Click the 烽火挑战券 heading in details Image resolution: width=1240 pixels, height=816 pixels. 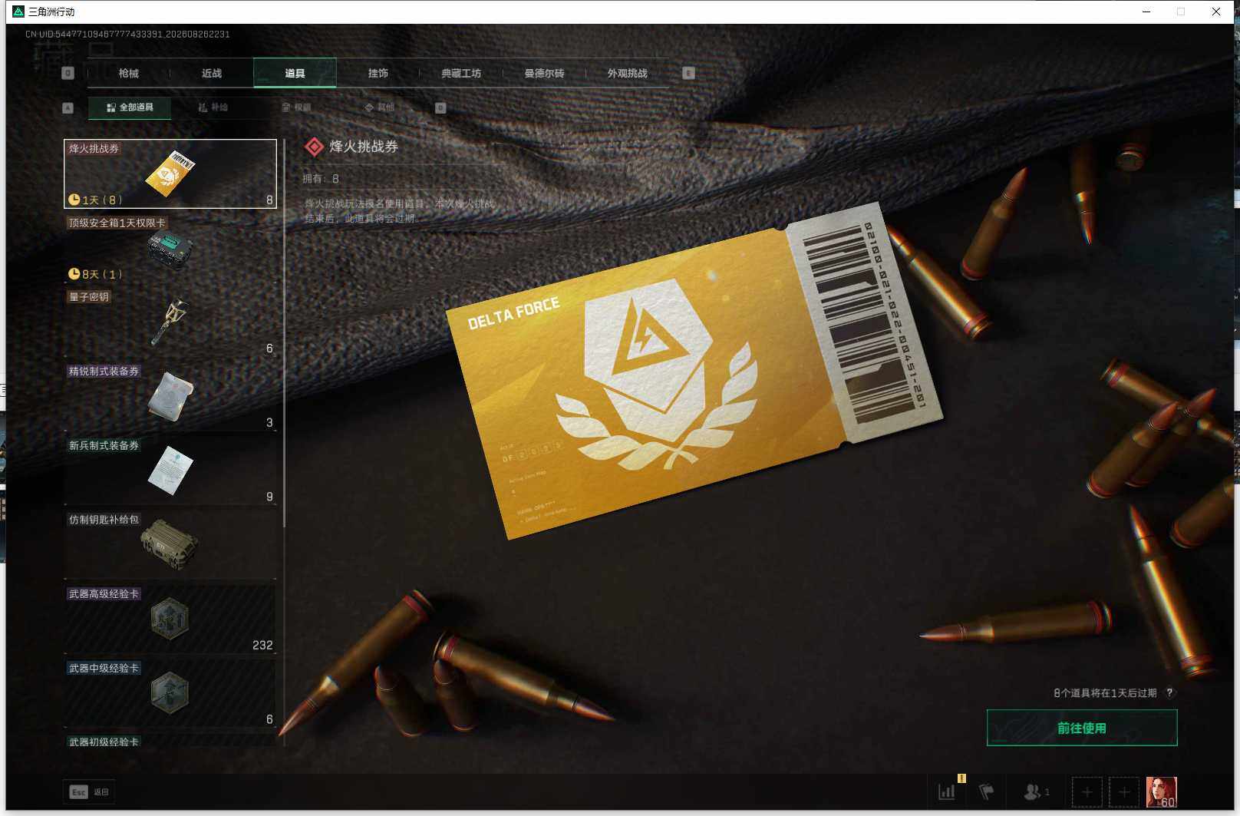(x=364, y=147)
